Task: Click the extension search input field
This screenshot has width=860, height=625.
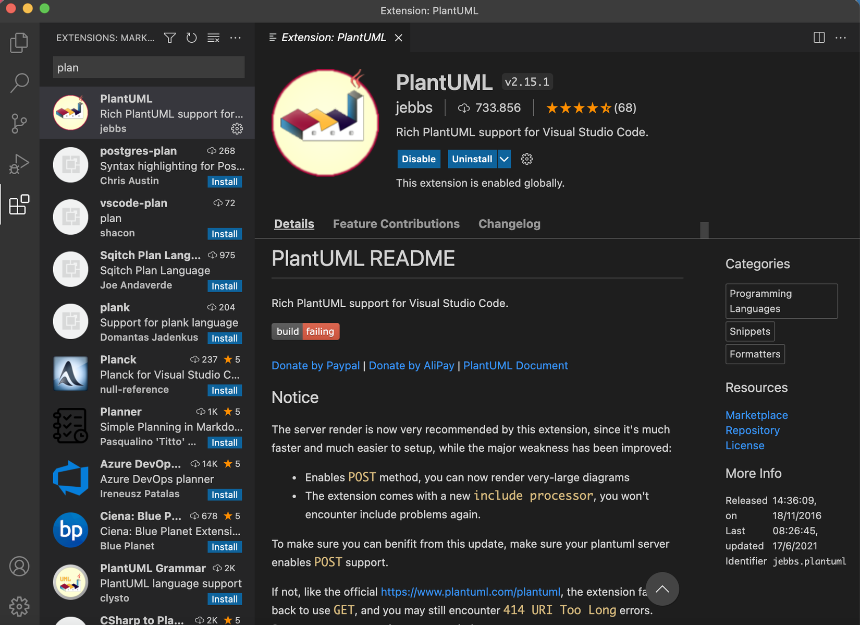Action: (x=148, y=67)
